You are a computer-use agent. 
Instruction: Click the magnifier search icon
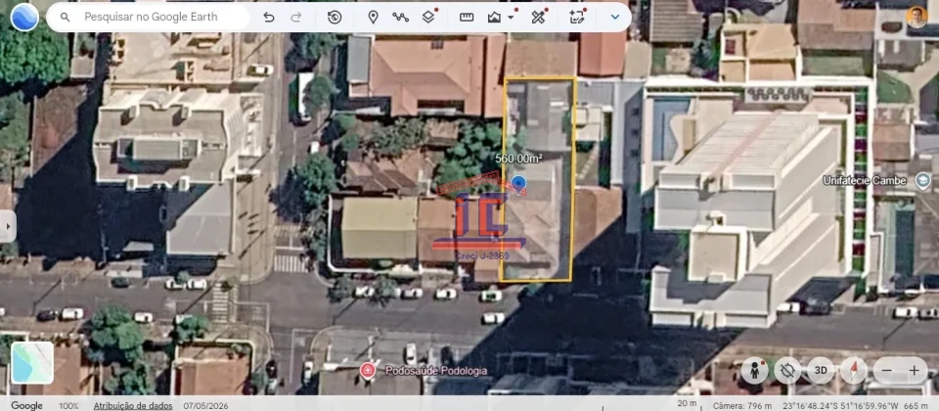click(66, 17)
